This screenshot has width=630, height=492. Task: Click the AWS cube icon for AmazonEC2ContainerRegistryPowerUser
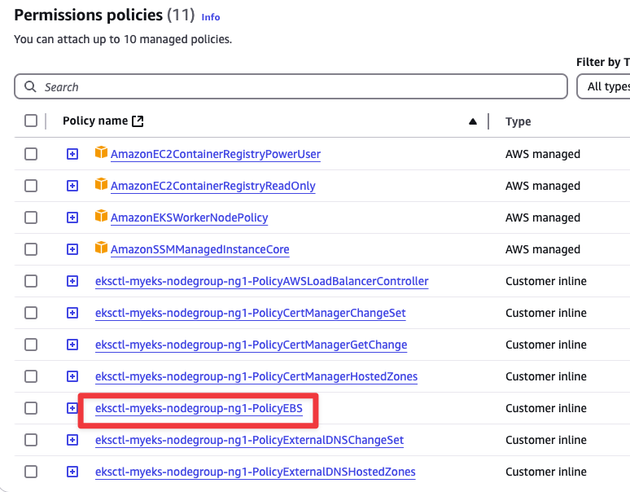click(x=101, y=152)
